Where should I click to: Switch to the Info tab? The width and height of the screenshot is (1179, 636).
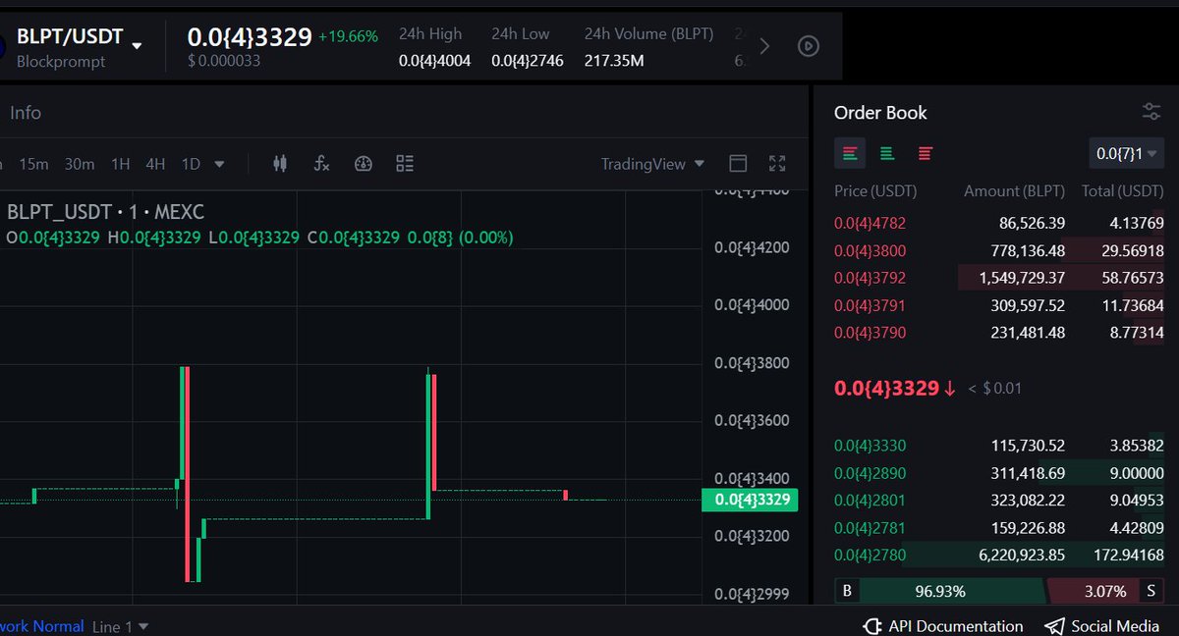pos(25,112)
